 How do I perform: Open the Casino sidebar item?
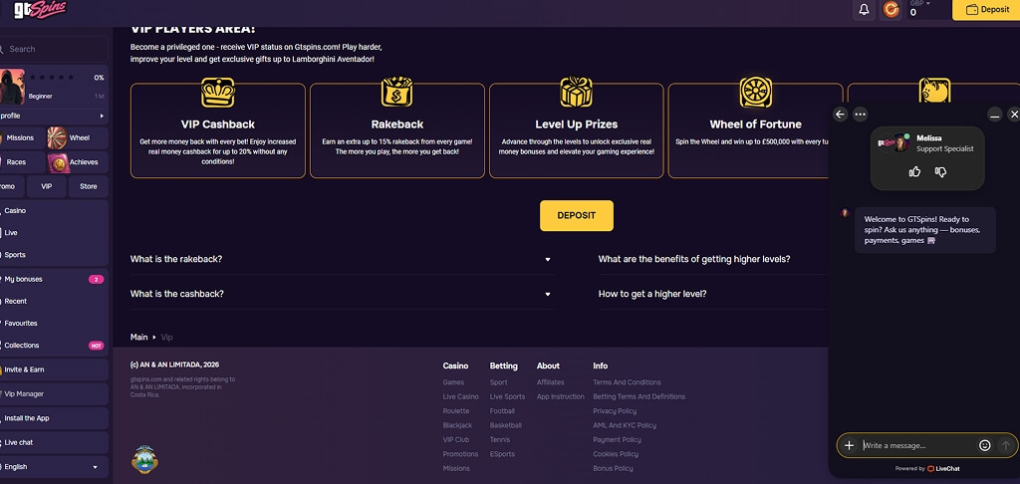point(54,211)
